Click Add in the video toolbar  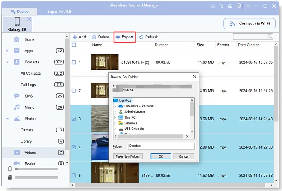click(x=79, y=37)
